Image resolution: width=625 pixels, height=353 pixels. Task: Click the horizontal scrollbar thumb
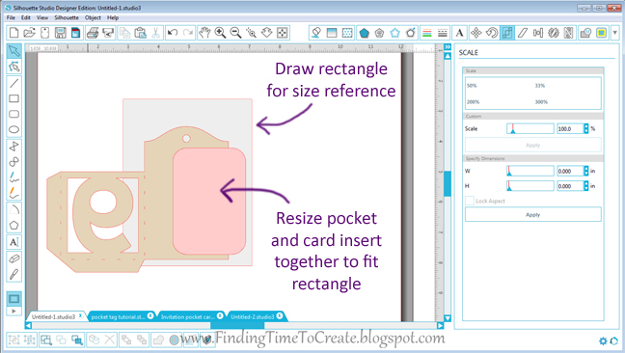(x=237, y=325)
